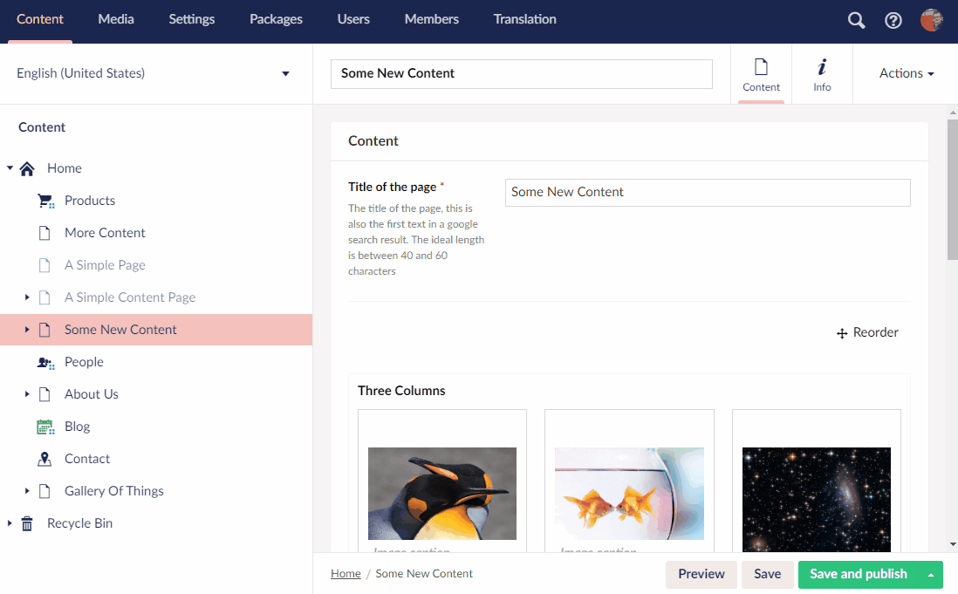The width and height of the screenshot is (958, 594).
Task: Select Recycle Bin in the tree
Action: (x=80, y=524)
